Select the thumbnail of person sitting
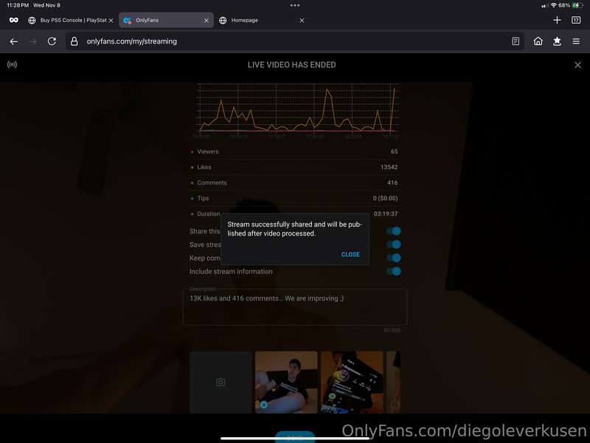This screenshot has width=590, height=443. click(x=286, y=382)
